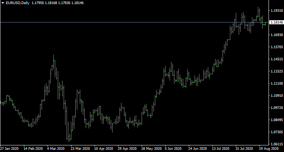Viewport: 284px width, 152px height.
Task: Click the 29 Apr 2020 date label
Action: pyautogui.click(x=127, y=149)
